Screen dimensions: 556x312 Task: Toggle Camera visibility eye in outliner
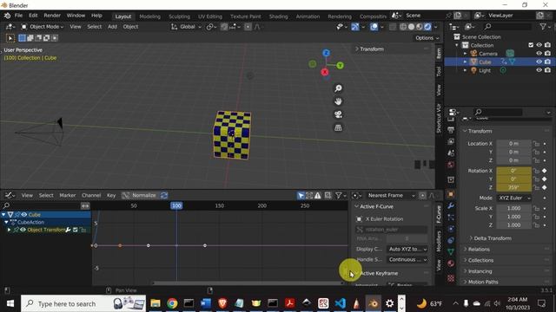[x=539, y=54]
